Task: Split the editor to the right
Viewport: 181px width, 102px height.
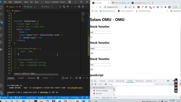Action: coord(83,7)
